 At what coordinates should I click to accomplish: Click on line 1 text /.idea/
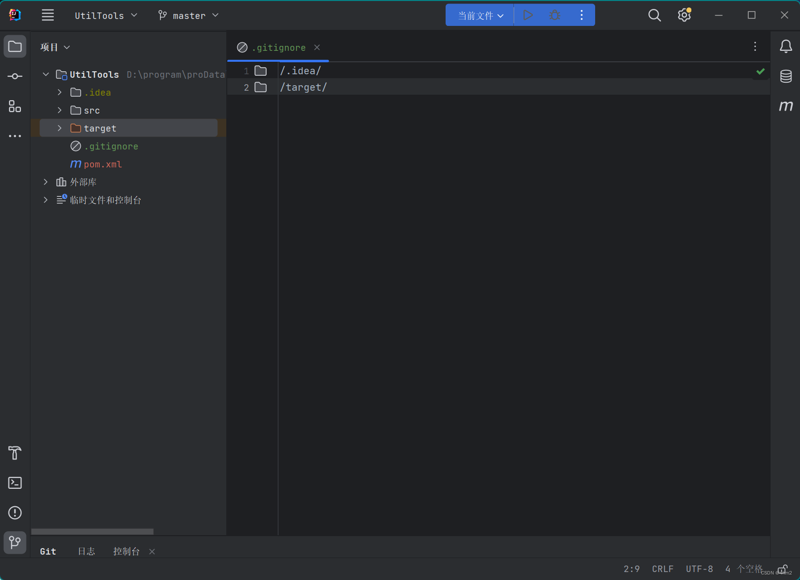coord(301,71)
